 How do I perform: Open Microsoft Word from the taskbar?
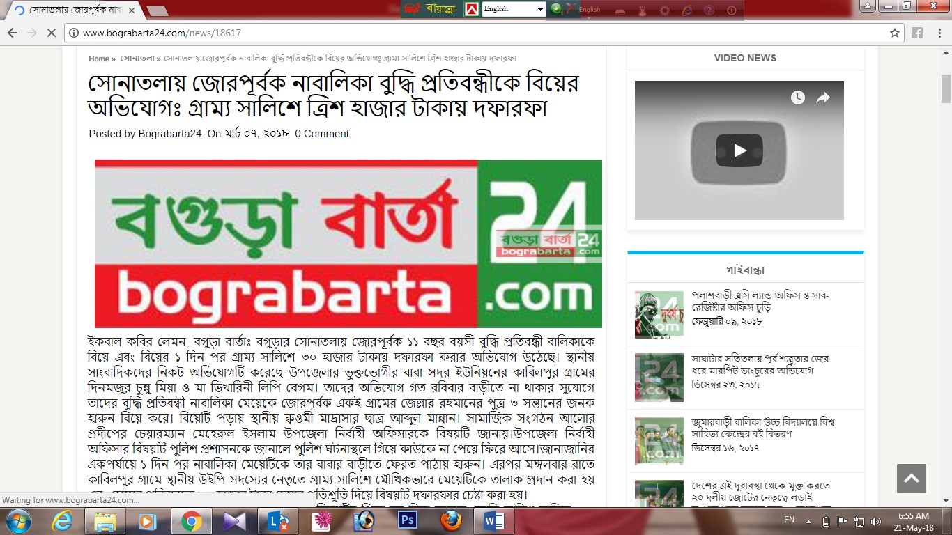[493, 521]
